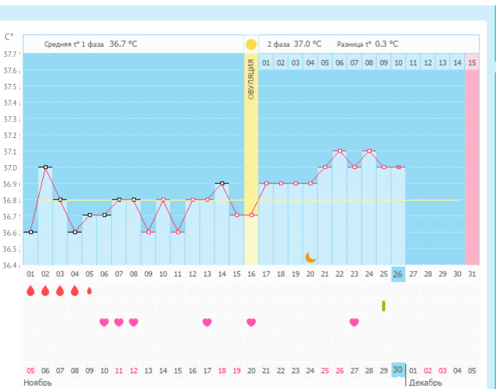Viewport: 496px width, 389px height.
Task: Click the 36.4 value on the temperature axis
Action: click(11, 265)
